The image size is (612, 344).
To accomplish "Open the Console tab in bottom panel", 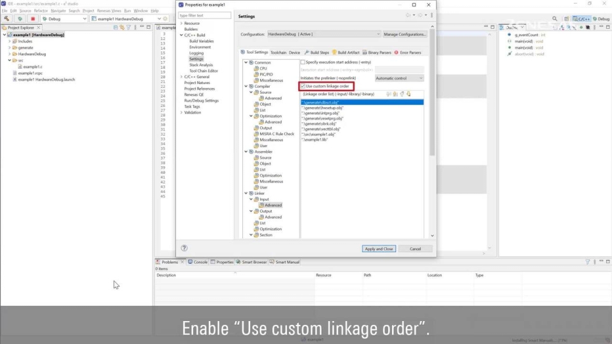I will tap(198, 262).
